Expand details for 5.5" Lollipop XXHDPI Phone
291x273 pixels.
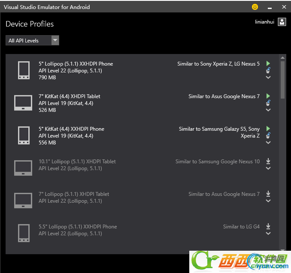tap(268, 234)
